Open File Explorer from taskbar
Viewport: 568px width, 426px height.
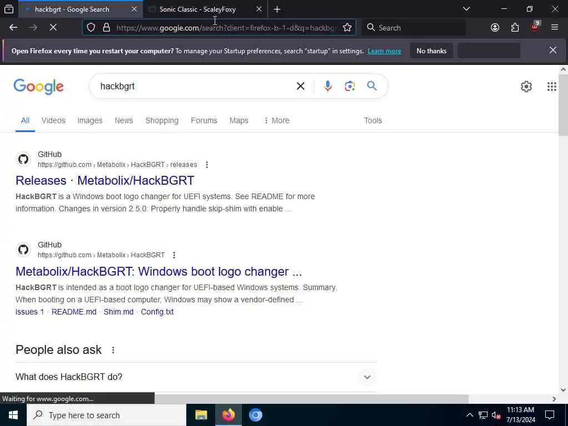pyautogui.click(x=201, y=415)
